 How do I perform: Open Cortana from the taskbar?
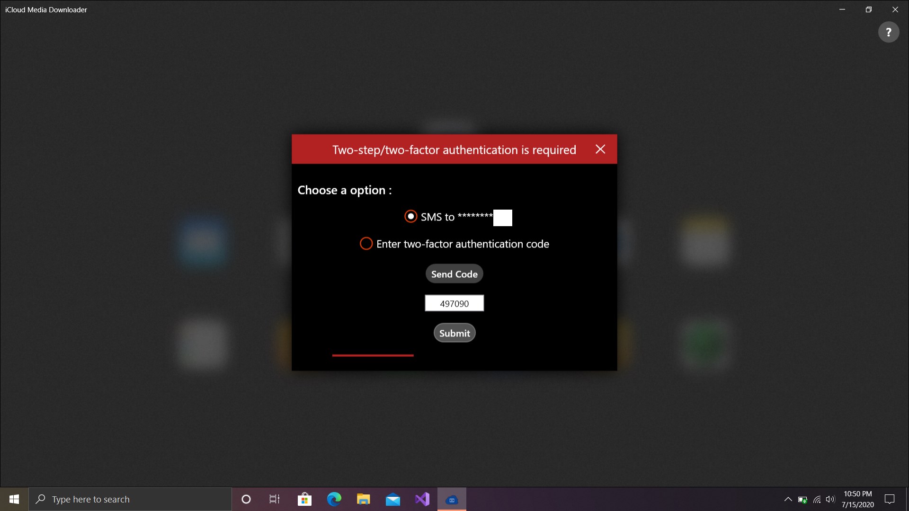246,499
